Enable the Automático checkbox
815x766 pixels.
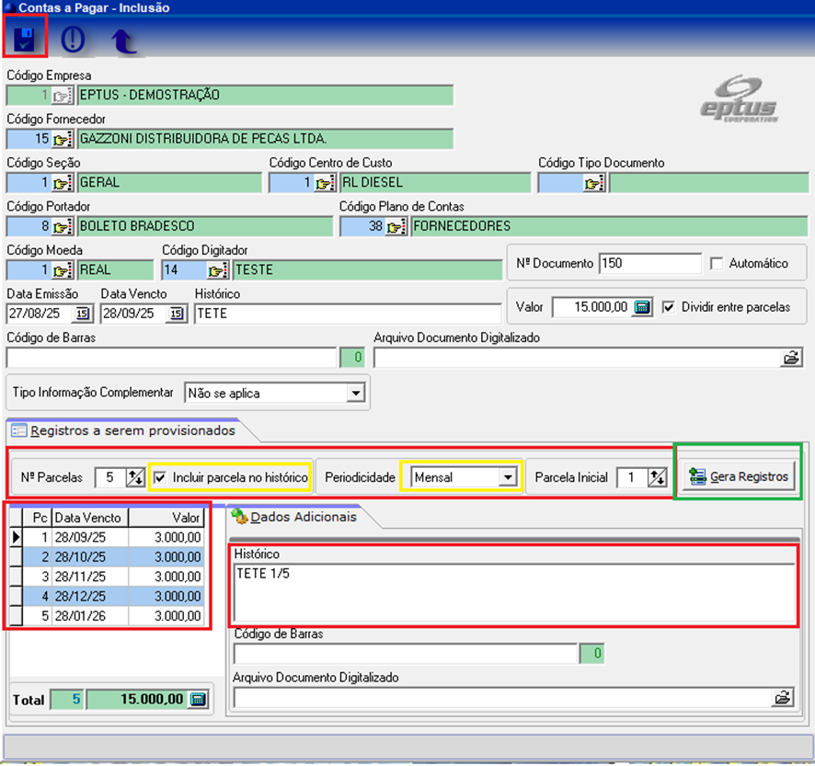(x=717, y=263)
